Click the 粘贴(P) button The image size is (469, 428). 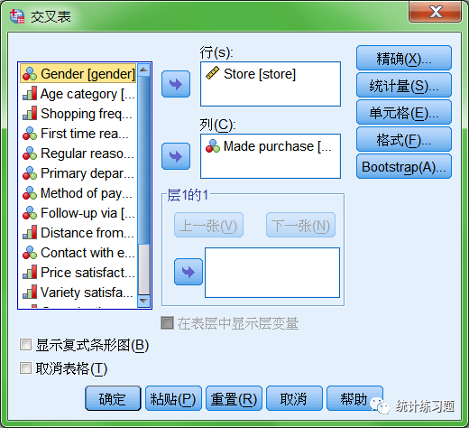[x=173, y=398]
